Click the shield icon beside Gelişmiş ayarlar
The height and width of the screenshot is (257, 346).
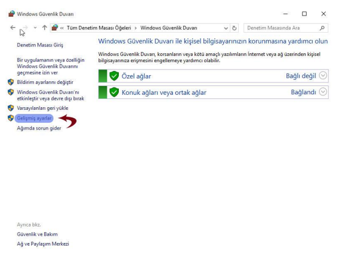pos(10,118)
